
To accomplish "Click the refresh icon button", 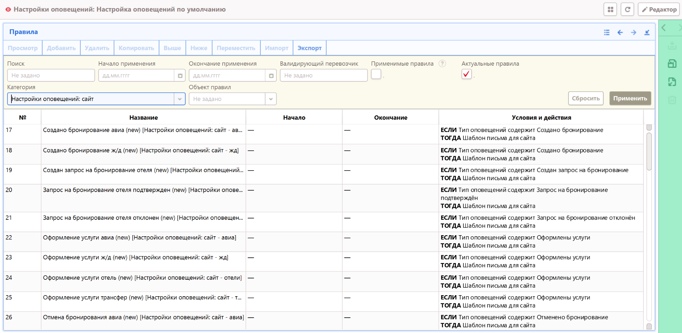I will click(627, 10).
